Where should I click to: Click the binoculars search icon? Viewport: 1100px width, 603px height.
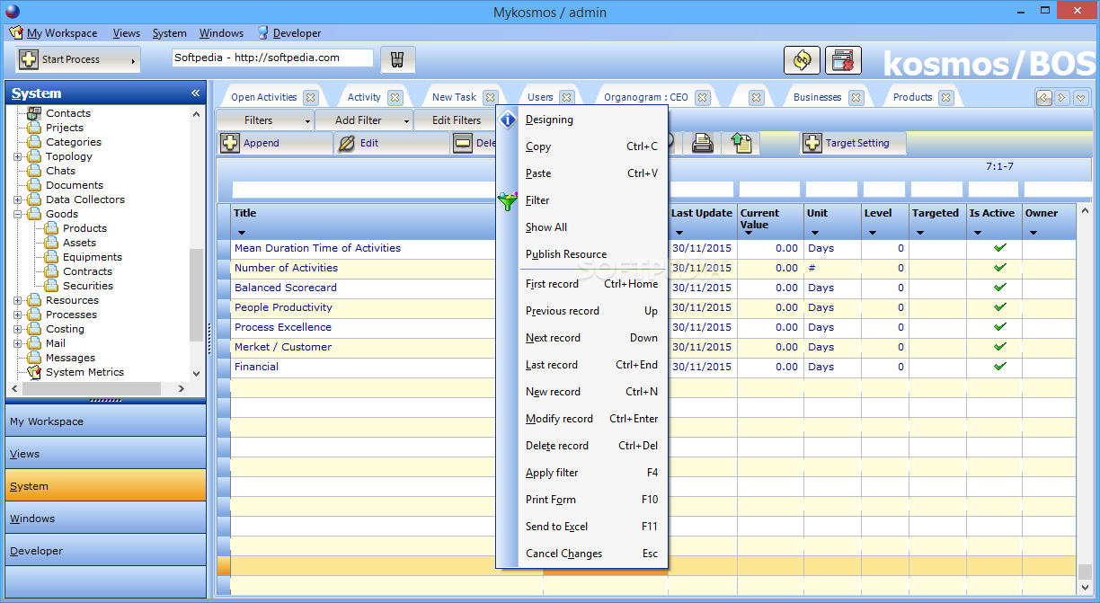tap(398, 59)
